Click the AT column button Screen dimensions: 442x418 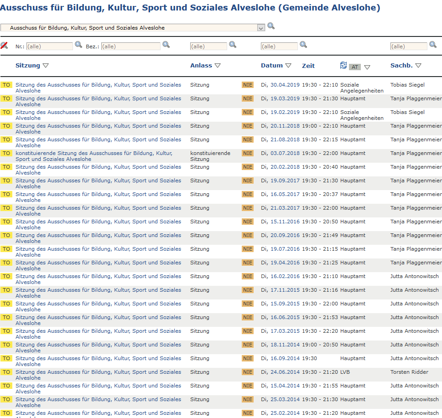(355, 67)
